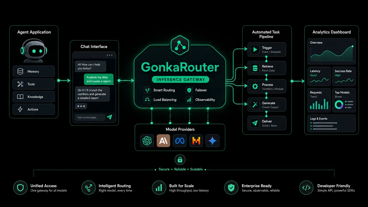Open the Actions item in Agent Application
Screen dimensions: 368x207
[34, 109]
